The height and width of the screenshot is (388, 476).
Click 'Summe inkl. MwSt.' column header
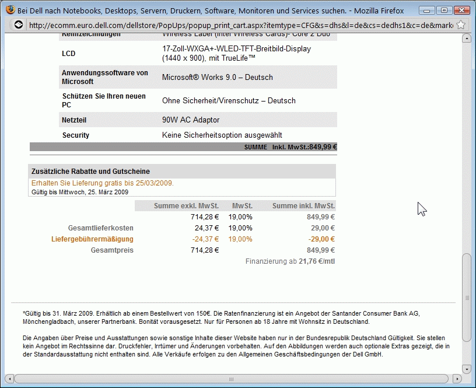(x=303, y=206)
